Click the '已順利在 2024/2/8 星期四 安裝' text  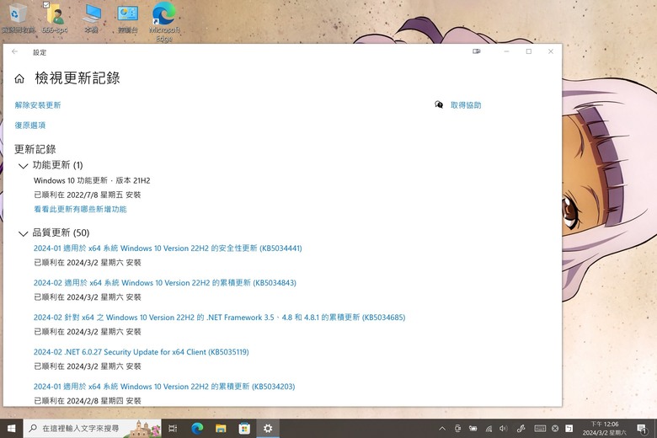87,401
